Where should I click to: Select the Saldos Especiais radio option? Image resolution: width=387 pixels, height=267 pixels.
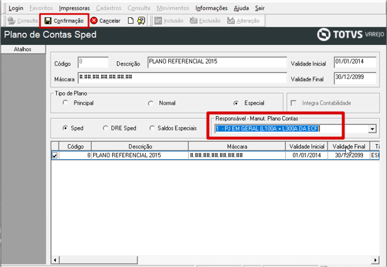152,128
